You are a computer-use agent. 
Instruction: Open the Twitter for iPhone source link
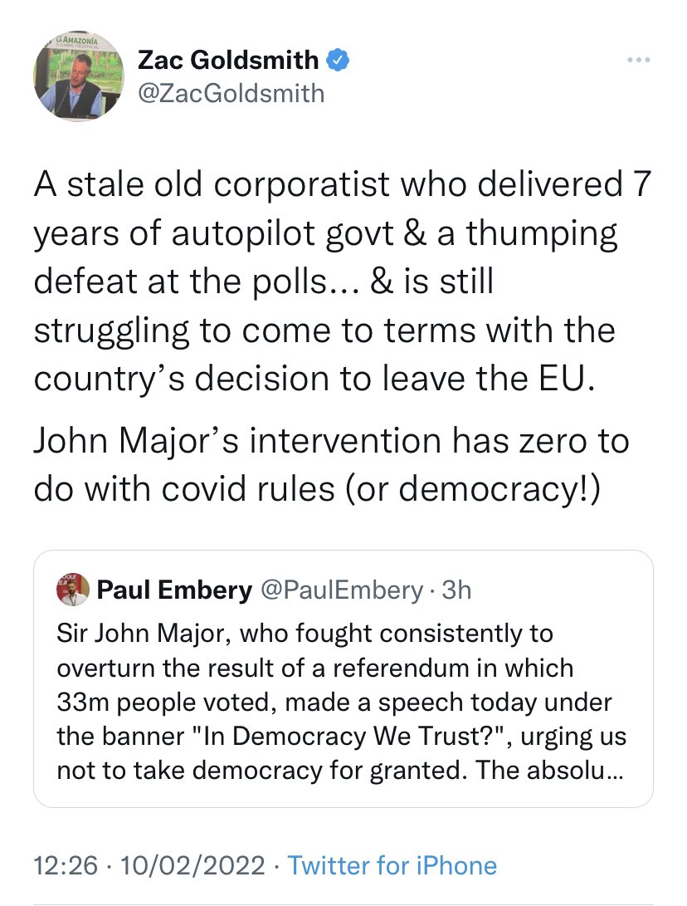(392, 866)
